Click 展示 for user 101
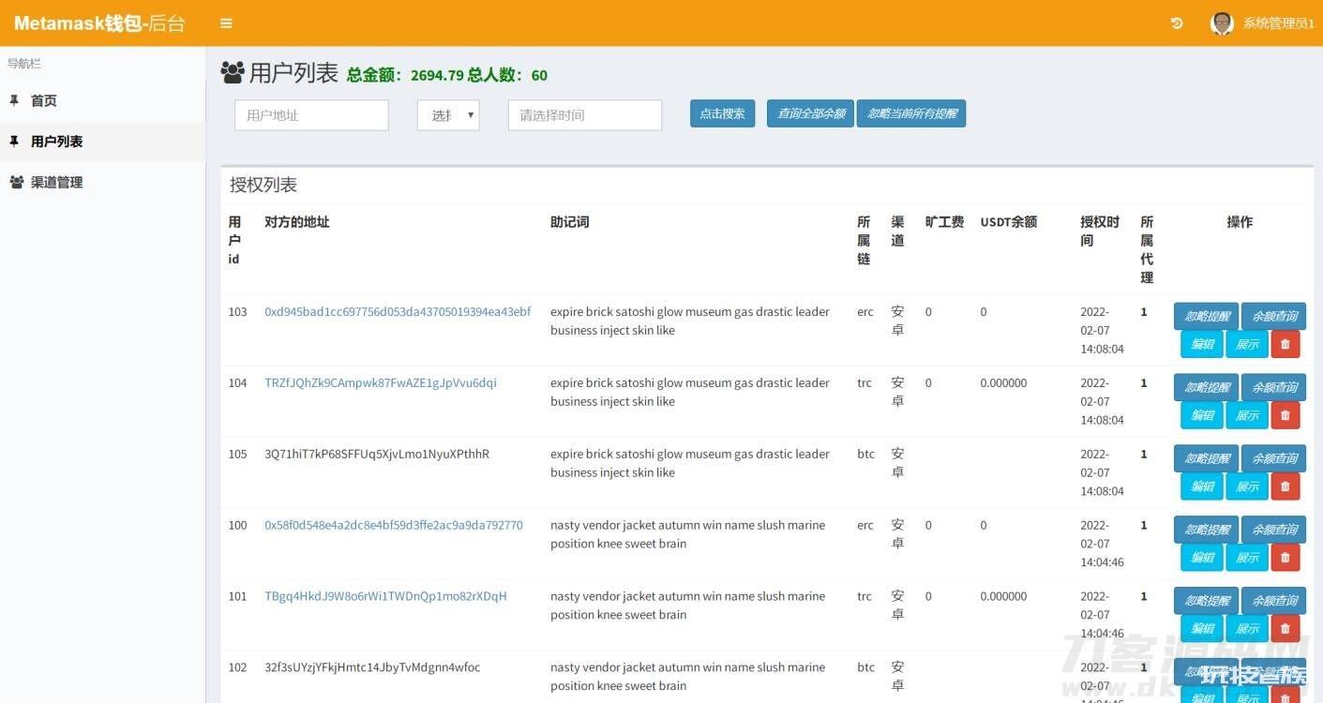 coord(1247,629)
